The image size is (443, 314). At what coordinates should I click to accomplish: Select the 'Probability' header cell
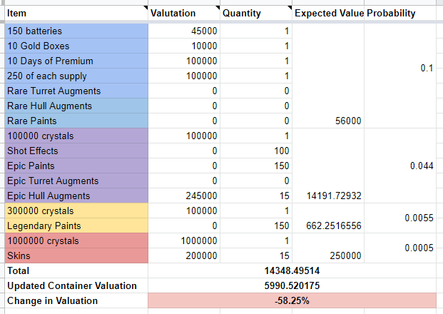click(x=402, y=13)
